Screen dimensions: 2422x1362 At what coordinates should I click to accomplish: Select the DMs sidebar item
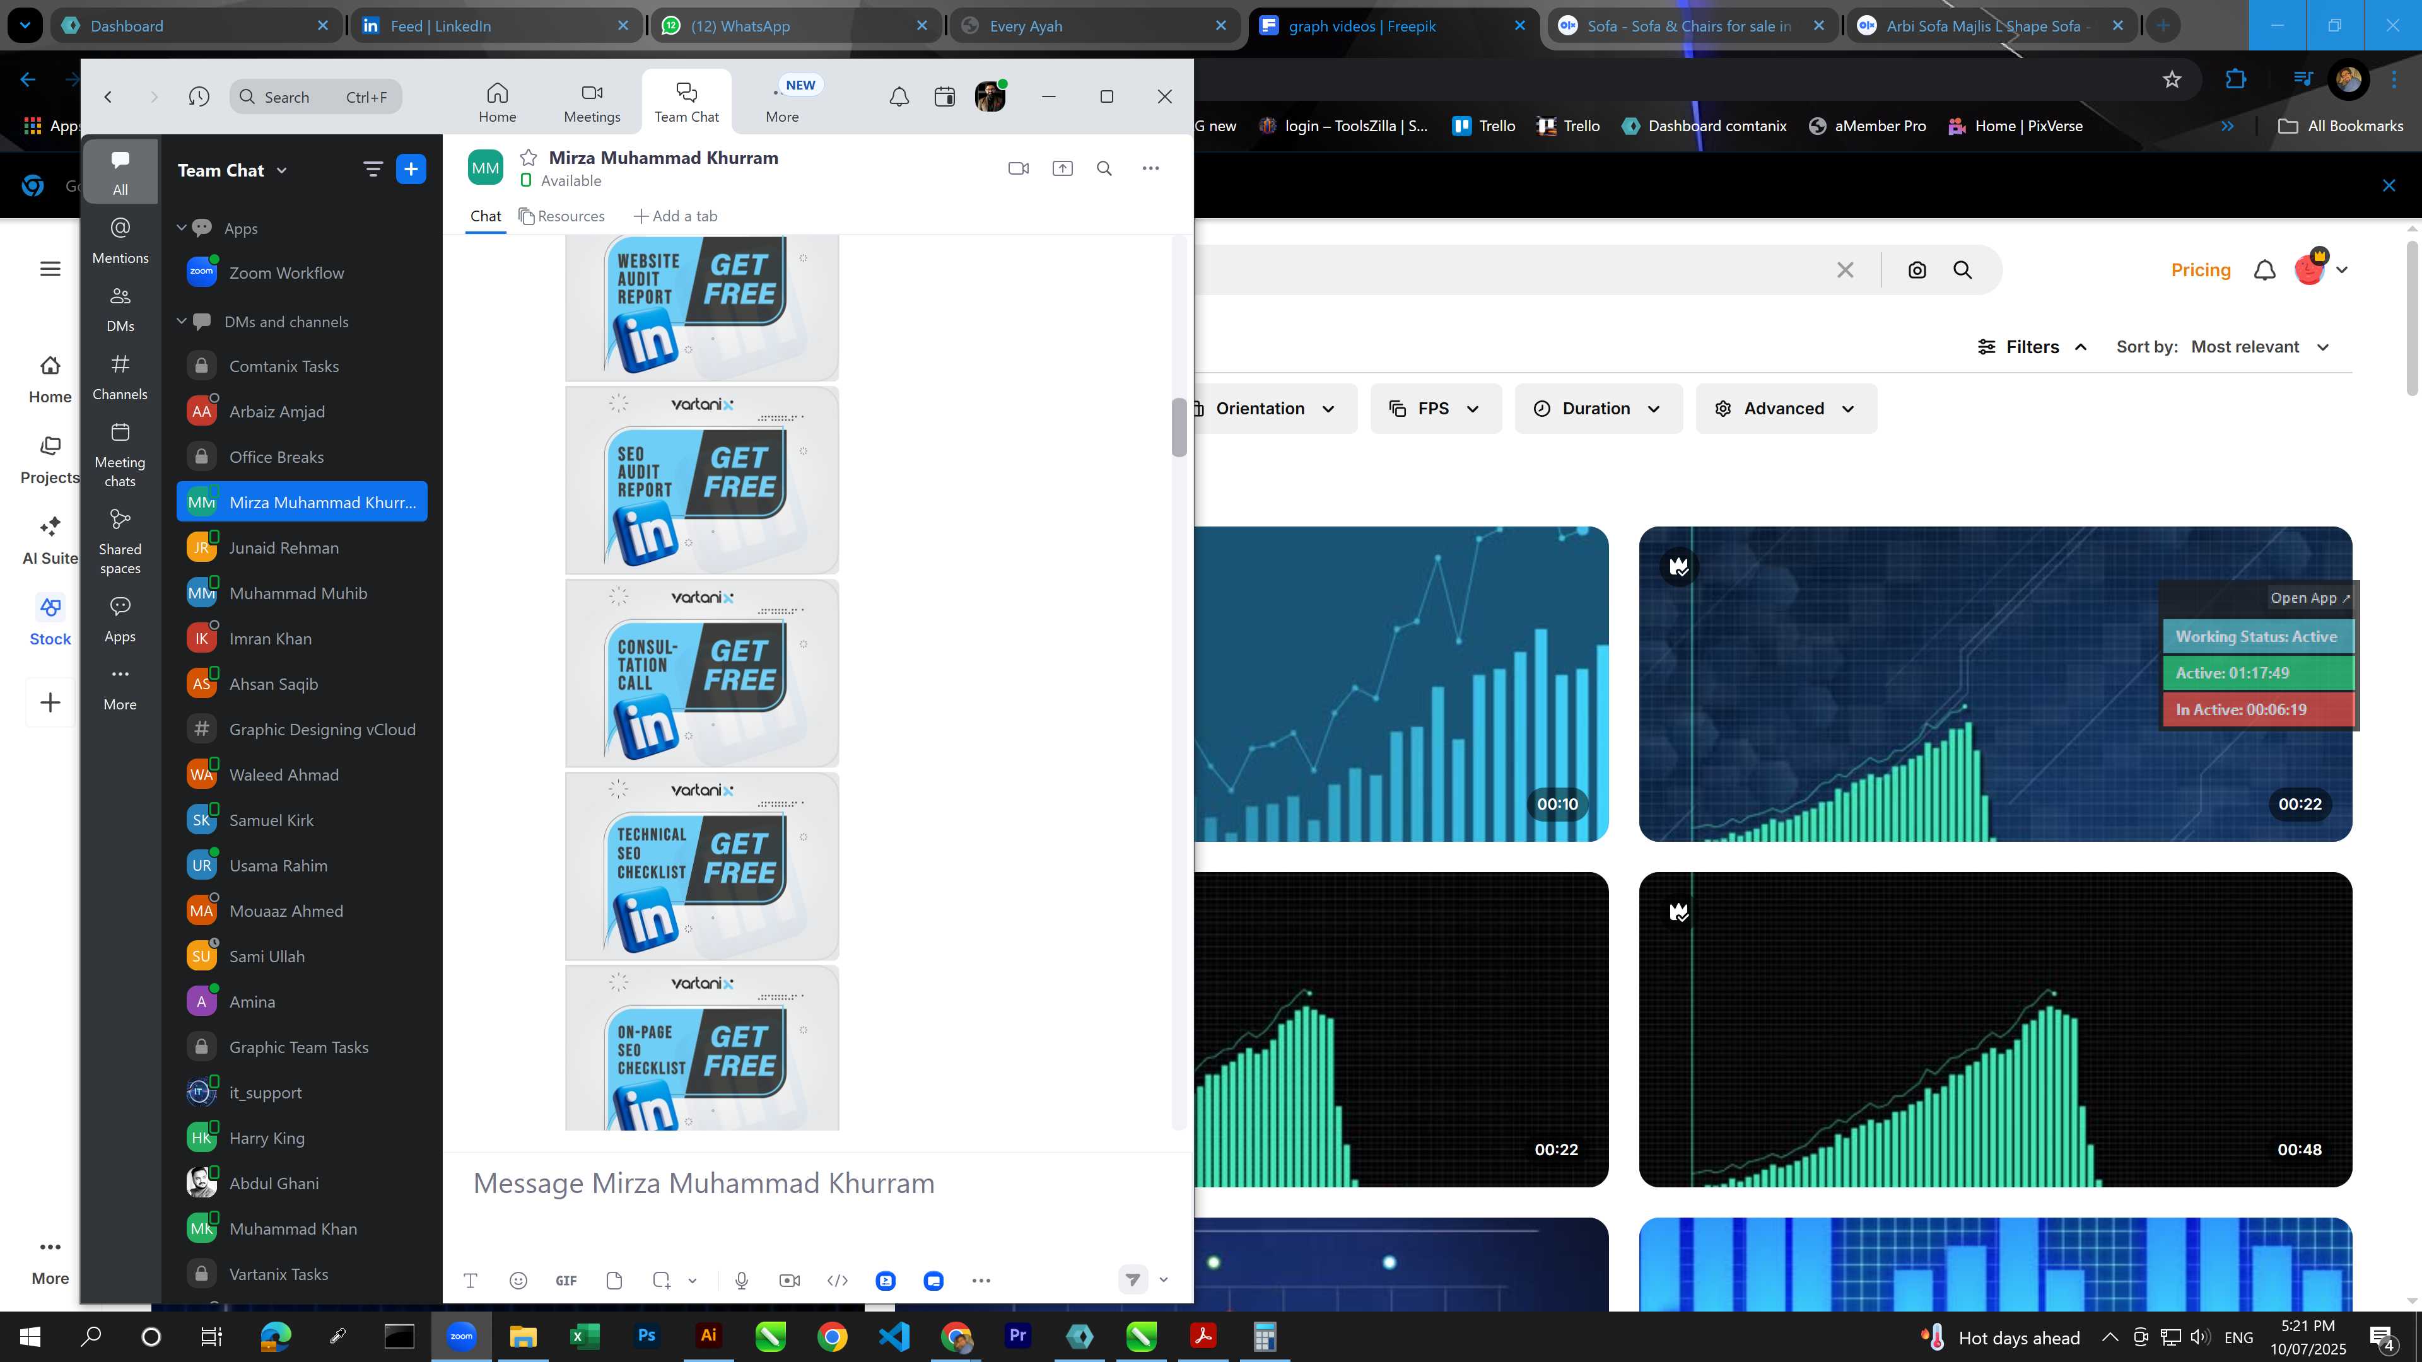(120, 308)
